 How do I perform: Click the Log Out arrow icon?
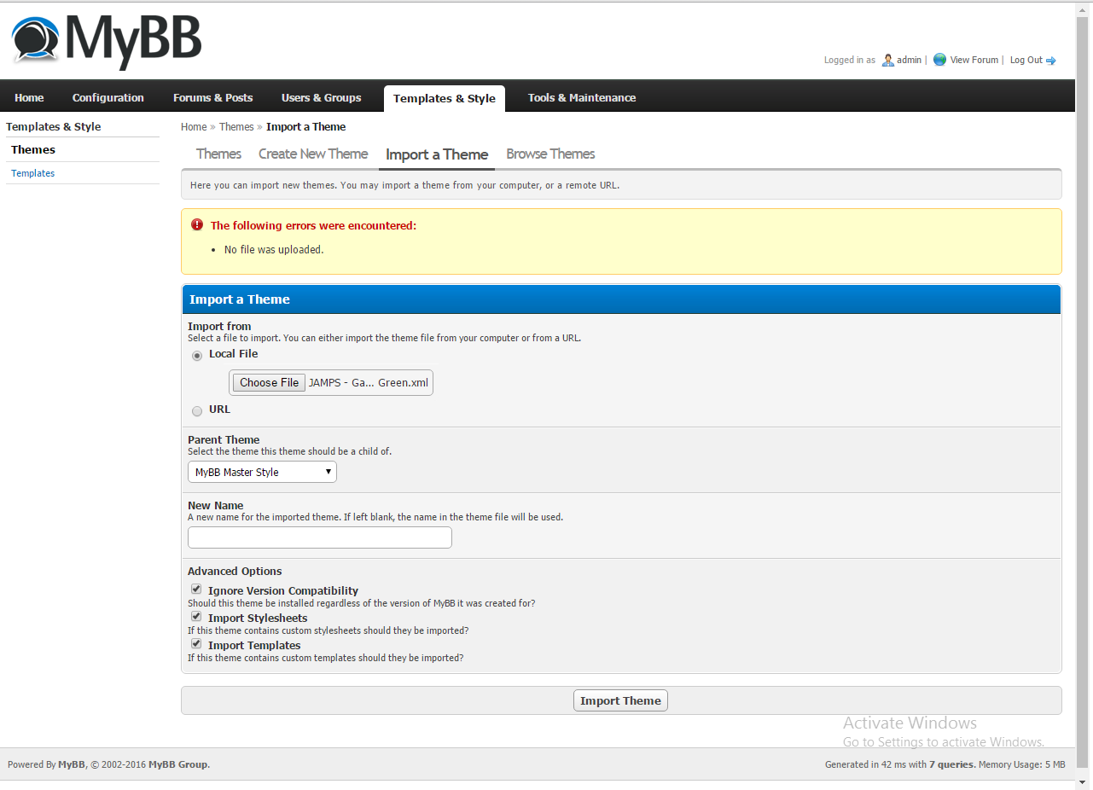coord(1050,61)
